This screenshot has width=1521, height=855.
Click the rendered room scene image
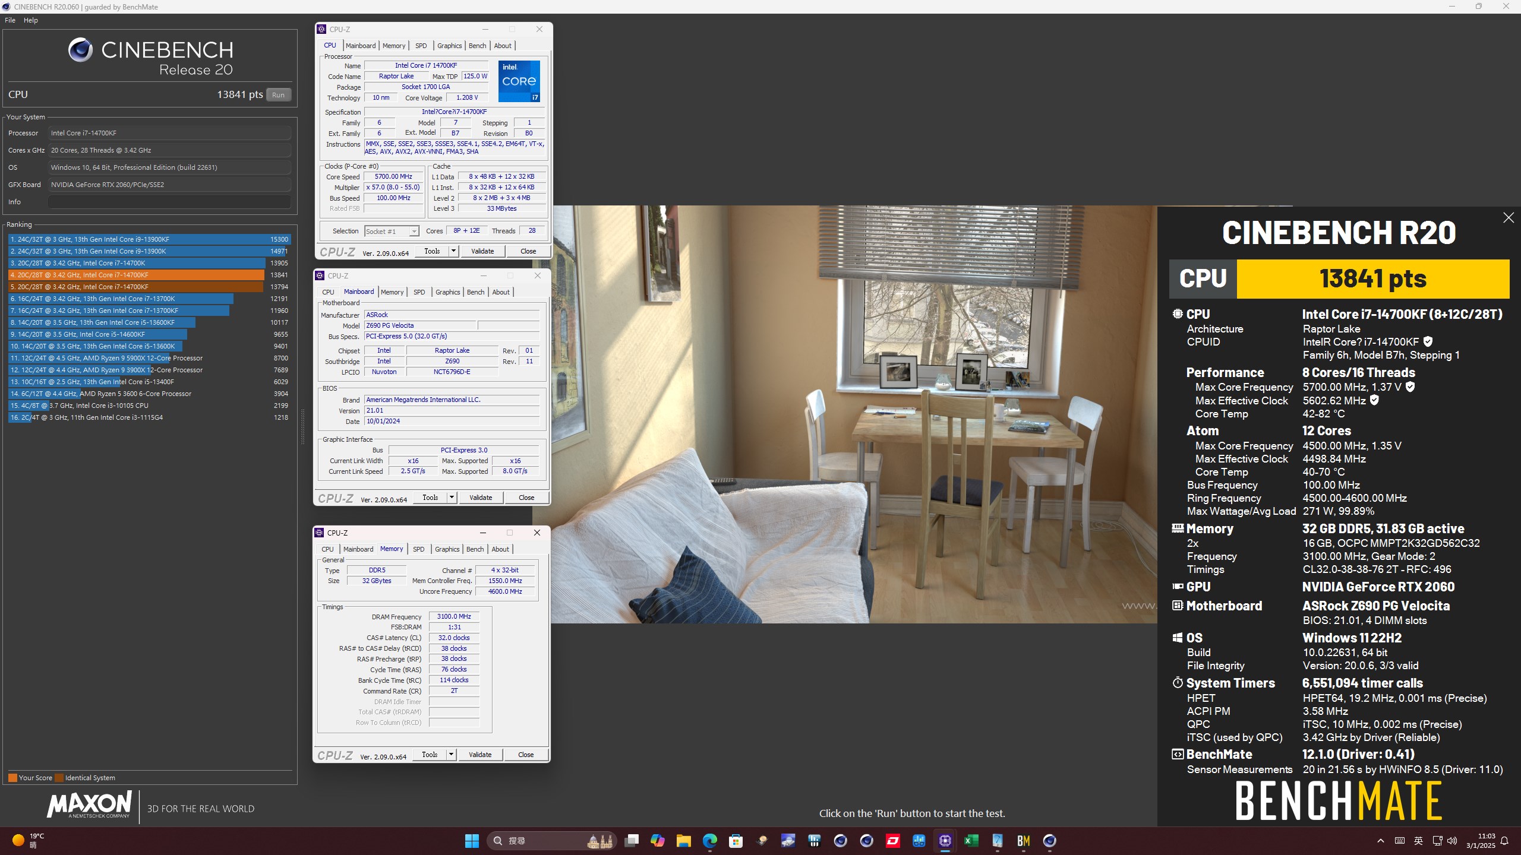click(x=854, y=414)
